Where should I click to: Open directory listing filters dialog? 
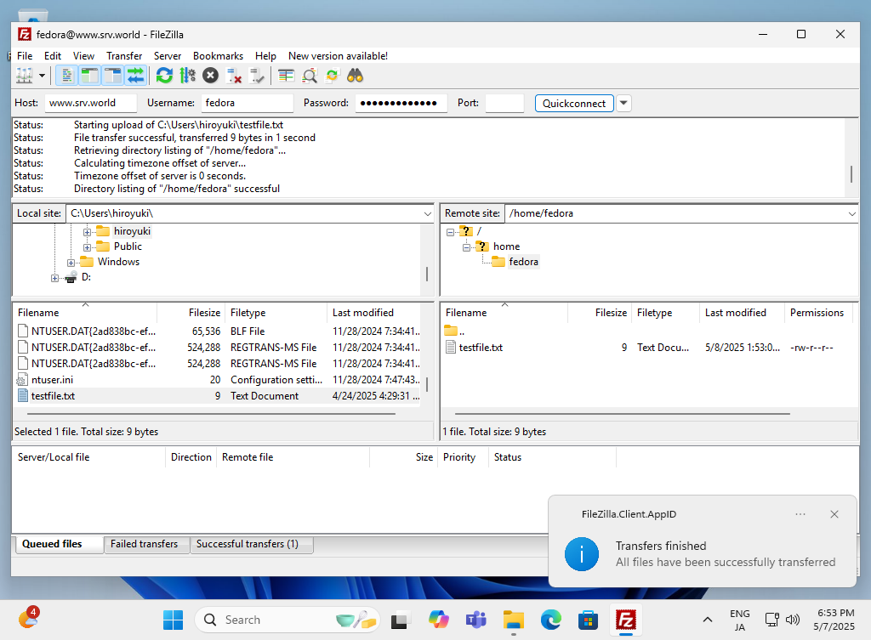point(286,76)
